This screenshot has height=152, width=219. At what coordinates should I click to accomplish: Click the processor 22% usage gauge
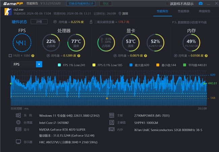[51, 43]
